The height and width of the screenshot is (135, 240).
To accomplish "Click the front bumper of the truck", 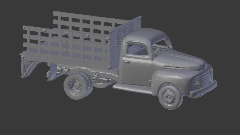I will pos(204,90).
